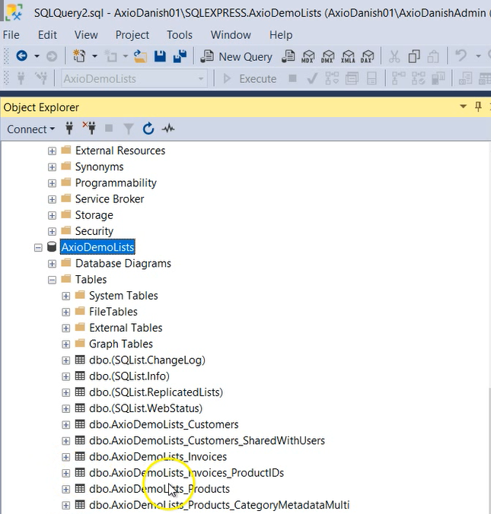Click the MDX query icon
The image size is (491, 514).
pos(308,56)
